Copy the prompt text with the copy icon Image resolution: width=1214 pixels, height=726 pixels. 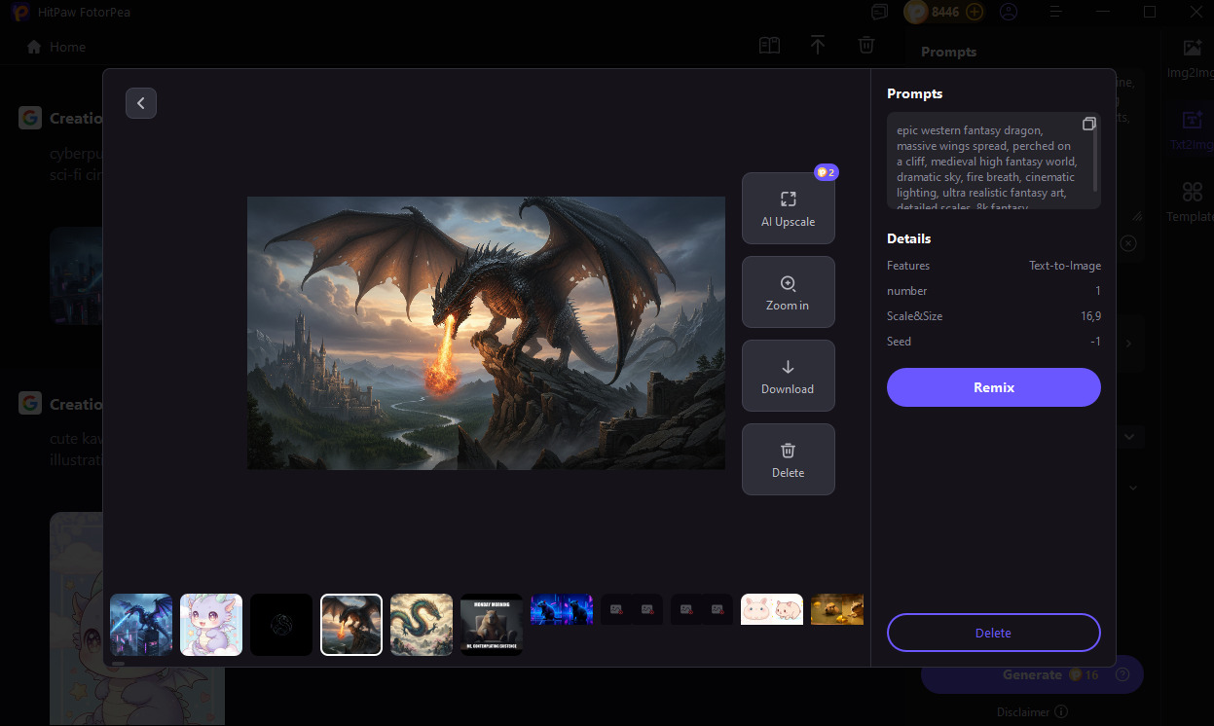tap(1089, 124)
